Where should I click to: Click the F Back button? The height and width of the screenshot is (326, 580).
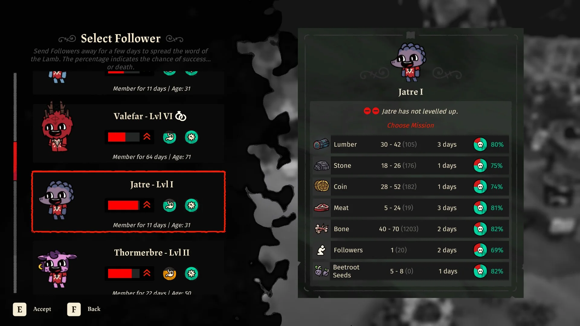click(84, 309)
